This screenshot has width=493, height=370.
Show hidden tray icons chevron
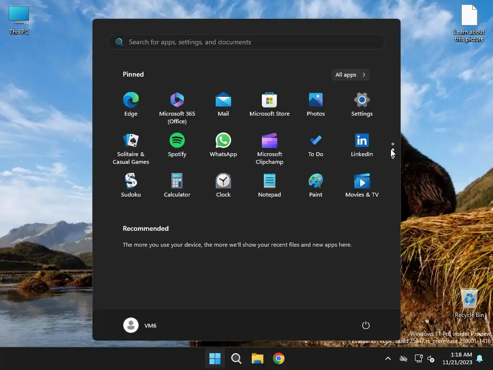388,358
